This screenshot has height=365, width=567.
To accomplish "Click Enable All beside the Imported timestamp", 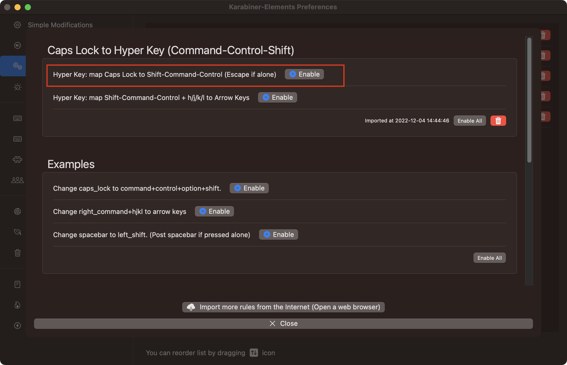I will coord(470,121).
